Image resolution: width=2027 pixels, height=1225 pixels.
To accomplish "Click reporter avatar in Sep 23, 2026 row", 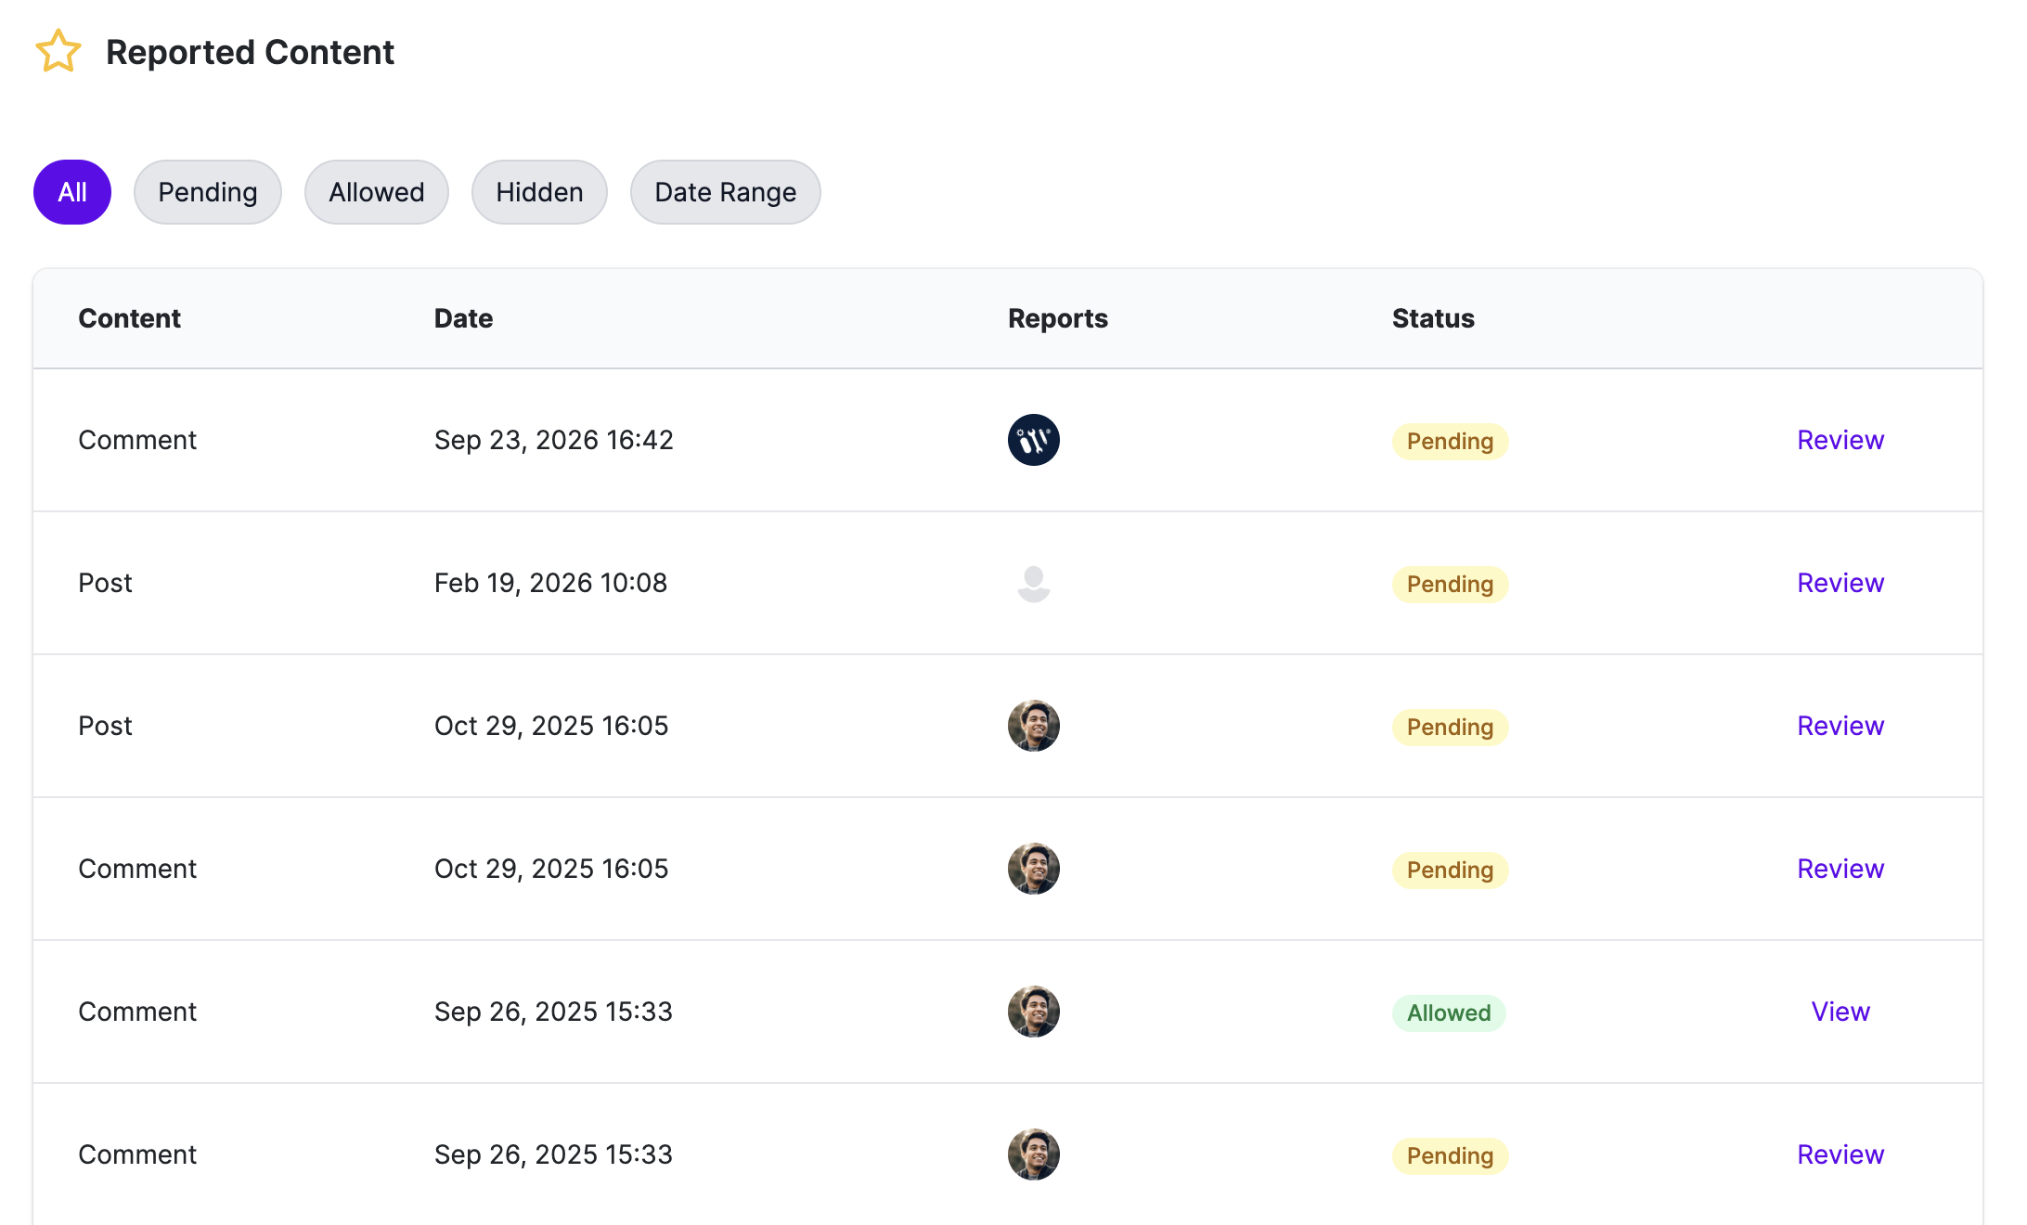I will pos(1033,440).
